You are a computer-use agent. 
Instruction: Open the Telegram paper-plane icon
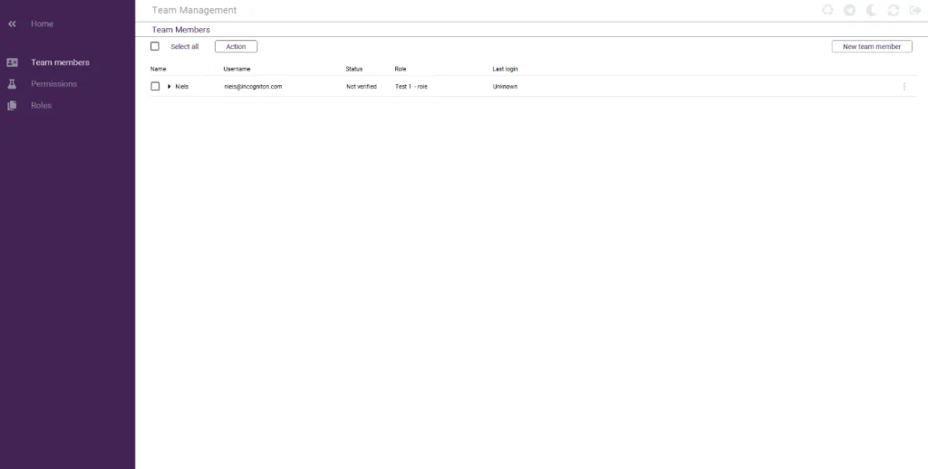(849, 10)
